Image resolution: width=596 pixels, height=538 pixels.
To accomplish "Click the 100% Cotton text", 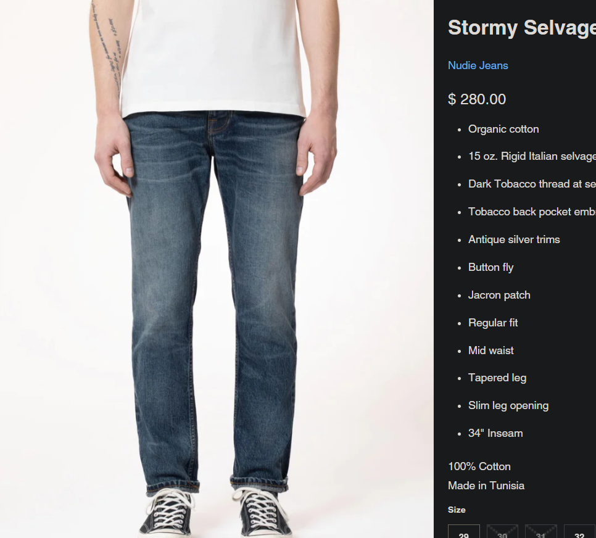I will (479, 466).
